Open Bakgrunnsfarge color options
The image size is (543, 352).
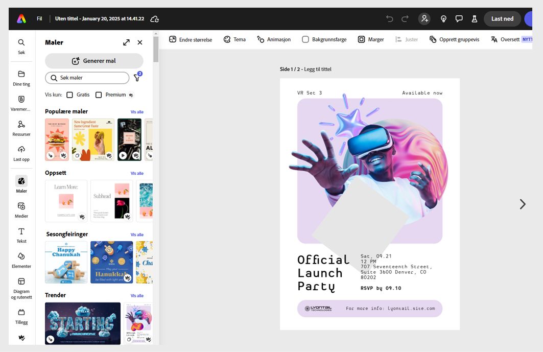[x=325, y=39]
